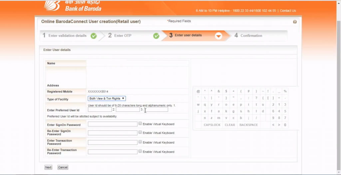Click the letter y on virtual keyboard

(x=211, y=105)
